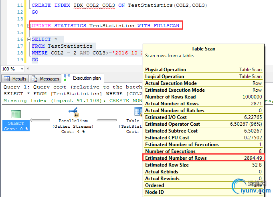Click 'Actual Rewinds' row
This screenshot has height=197, width=273.
203,179
